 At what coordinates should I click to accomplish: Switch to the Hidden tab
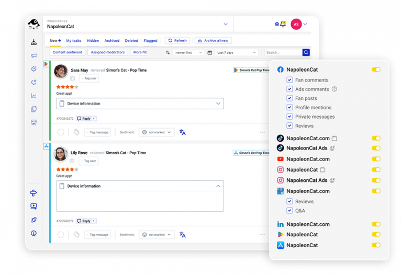[x=93, y=40]
